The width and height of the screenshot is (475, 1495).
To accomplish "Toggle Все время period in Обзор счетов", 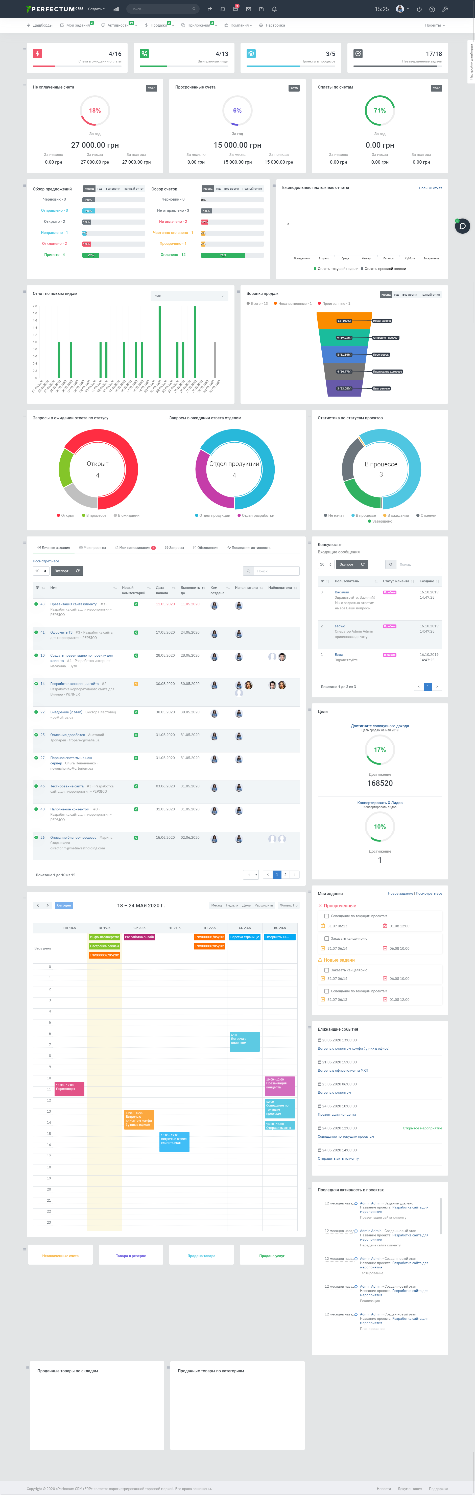I will point(231,189).
